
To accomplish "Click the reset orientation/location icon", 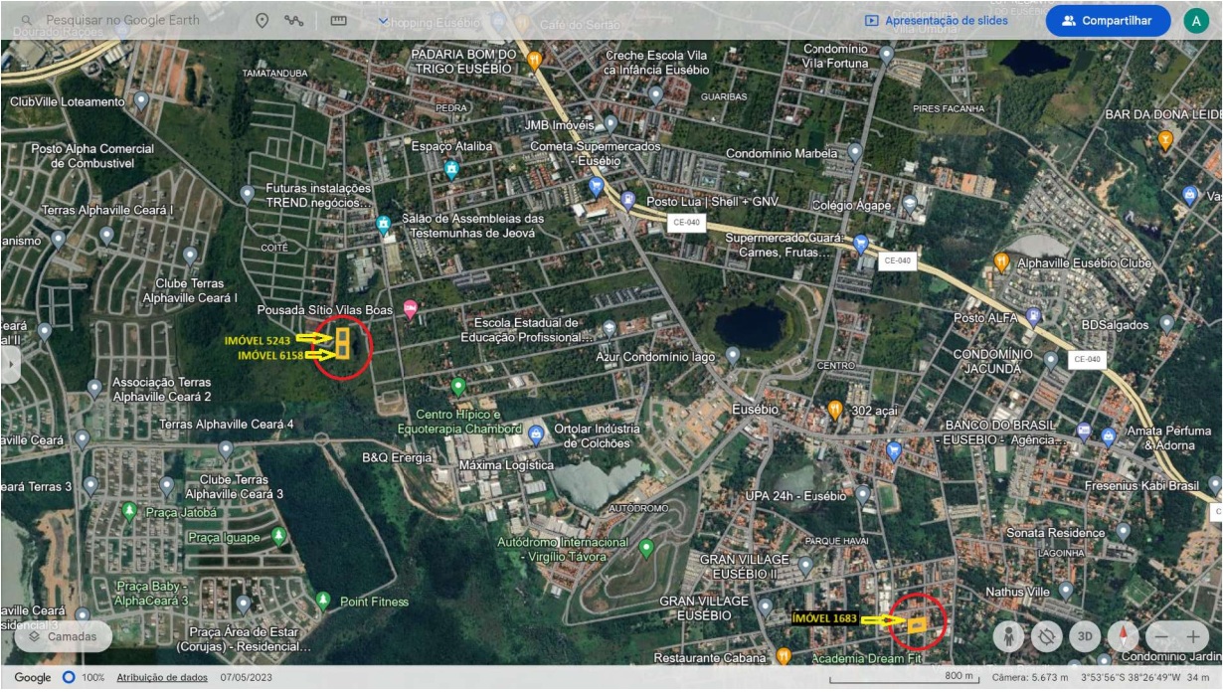I will point(1047,636).
